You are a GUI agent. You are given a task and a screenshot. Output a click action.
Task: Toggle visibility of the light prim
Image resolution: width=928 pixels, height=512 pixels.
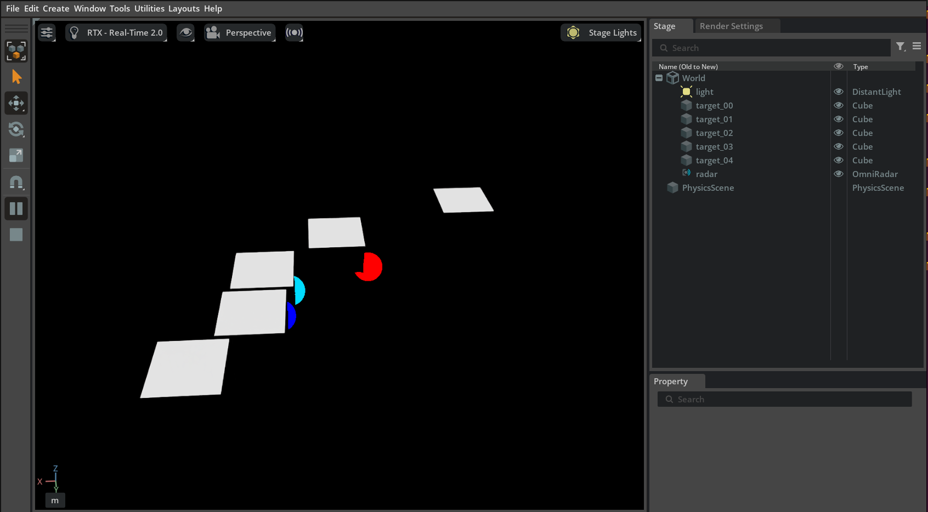[839, 92]
